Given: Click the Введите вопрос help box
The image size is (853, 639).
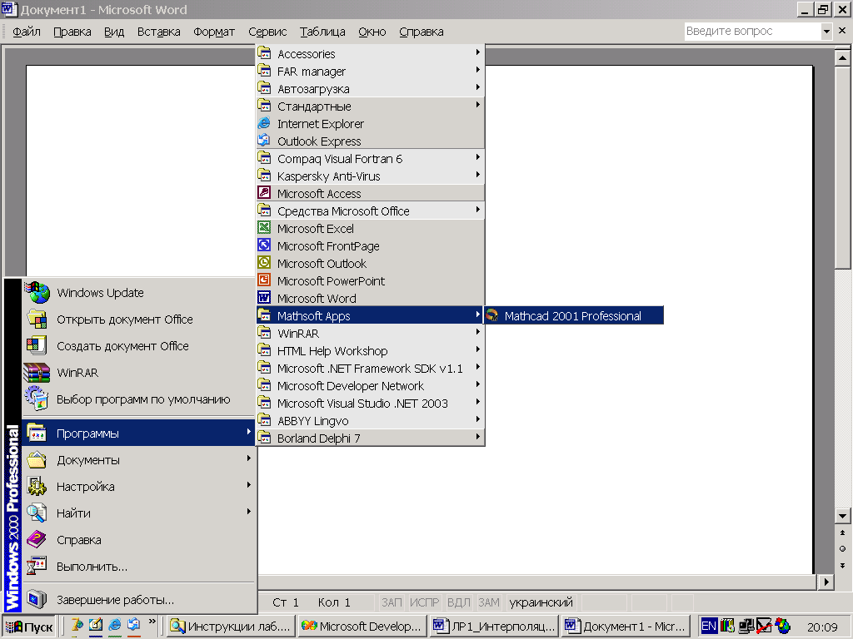Looking at the screenshot, I should (752, 31).
